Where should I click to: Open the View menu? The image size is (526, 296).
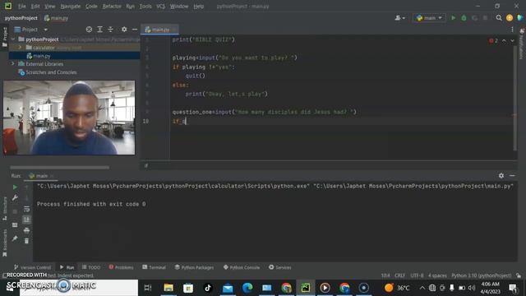pyautogui.click(x=49, y=7)
